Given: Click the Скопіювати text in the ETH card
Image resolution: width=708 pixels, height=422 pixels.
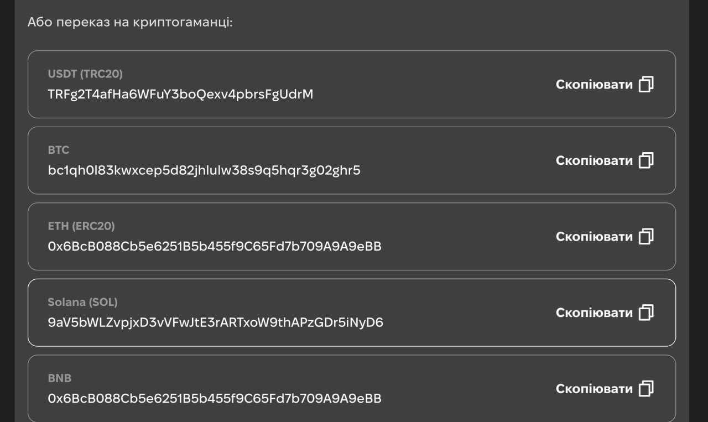Looking at the screenshot, I should click(x=594, y=237).
